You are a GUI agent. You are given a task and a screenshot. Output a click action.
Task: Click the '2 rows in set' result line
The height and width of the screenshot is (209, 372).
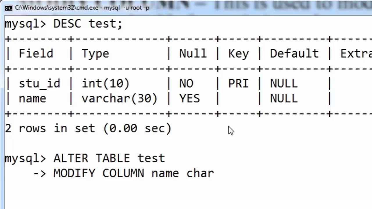point(88,128)
